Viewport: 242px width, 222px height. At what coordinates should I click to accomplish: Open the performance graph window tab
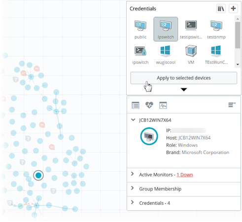tap(163, 105)
